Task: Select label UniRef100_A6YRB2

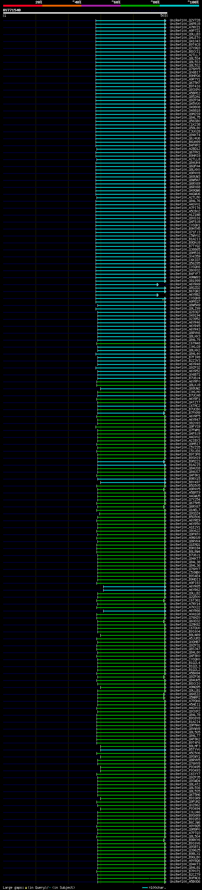Action: pos(185,295)
